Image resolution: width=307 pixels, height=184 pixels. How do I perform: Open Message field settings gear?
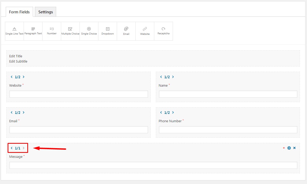289,148
